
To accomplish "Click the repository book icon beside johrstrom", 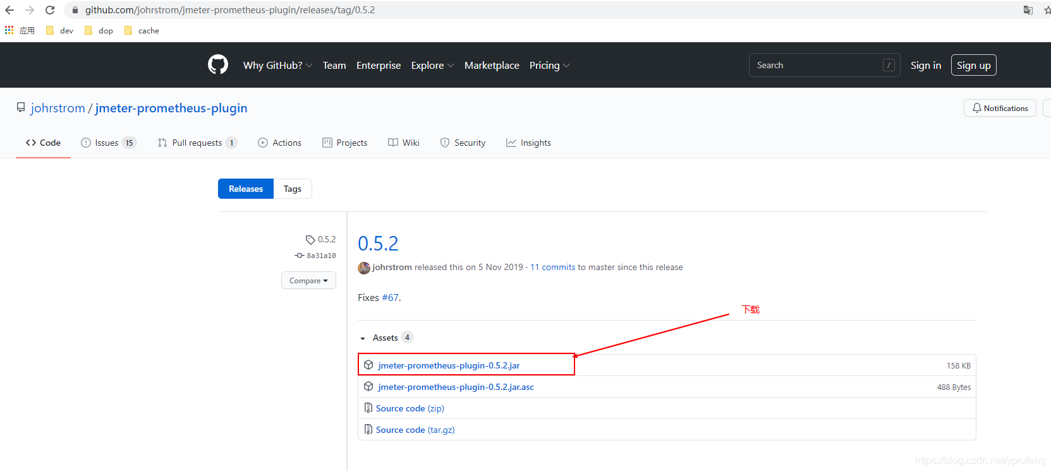I will [x=21, y=108].
